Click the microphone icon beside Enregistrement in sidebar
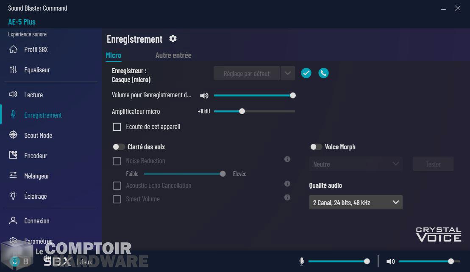470x272 pixels. point(13,115)
